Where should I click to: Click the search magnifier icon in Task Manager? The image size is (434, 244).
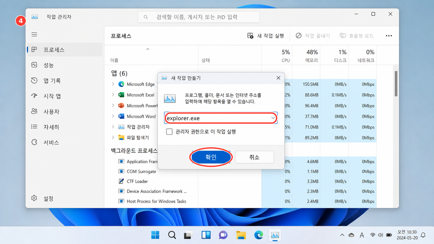(146, 17)
